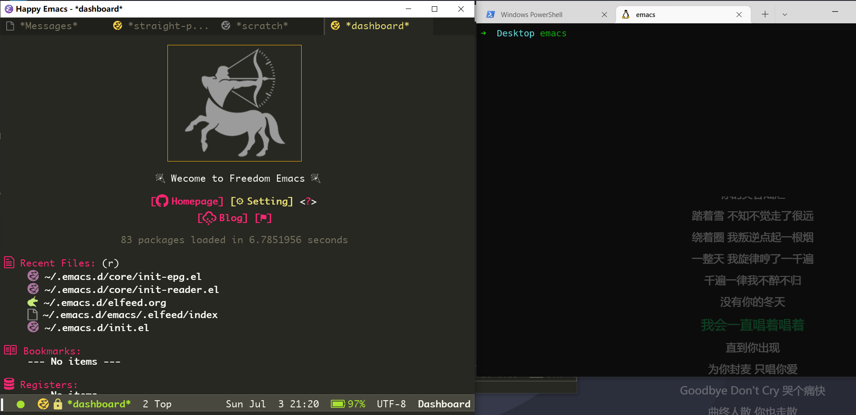Click the lock read-only icon in modeline
Screen dimensions: 856x415
click(x=57, y=404)
